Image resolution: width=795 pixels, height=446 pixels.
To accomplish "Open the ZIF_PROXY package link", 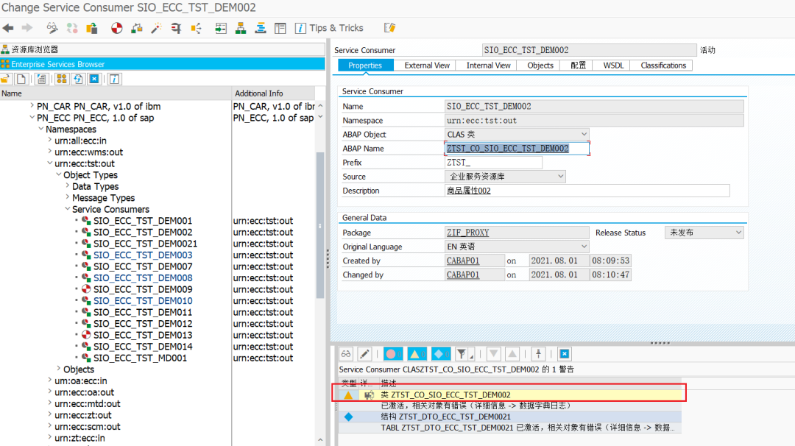I will (467, 233).
